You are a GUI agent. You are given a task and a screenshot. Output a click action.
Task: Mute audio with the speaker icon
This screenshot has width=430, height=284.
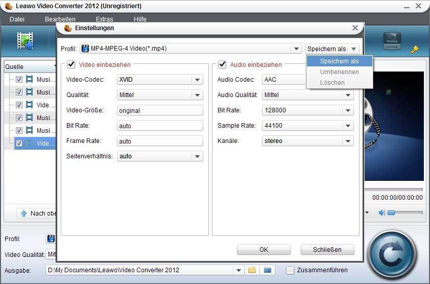(381, 213)
